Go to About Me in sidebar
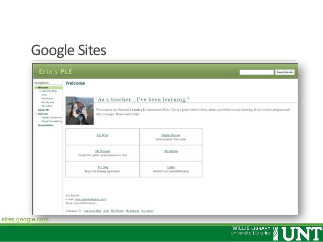Image resolution: width=323 pixels, height=242 pixels. point(44,110)
